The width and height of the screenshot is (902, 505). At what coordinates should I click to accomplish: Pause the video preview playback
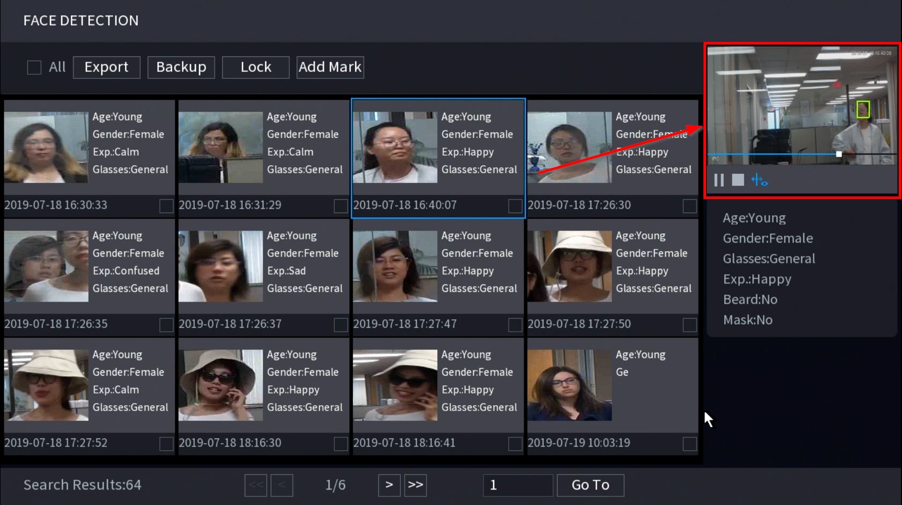[x=719, y=180]
